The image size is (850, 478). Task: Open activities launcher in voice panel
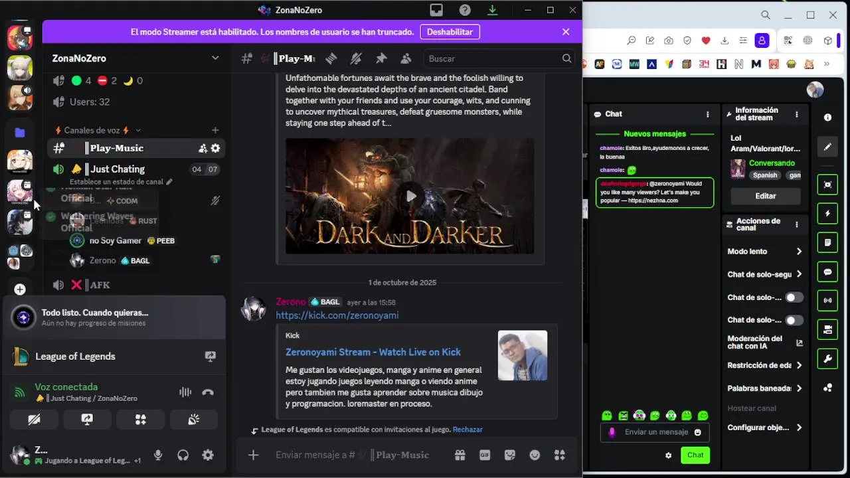(140, 420)
